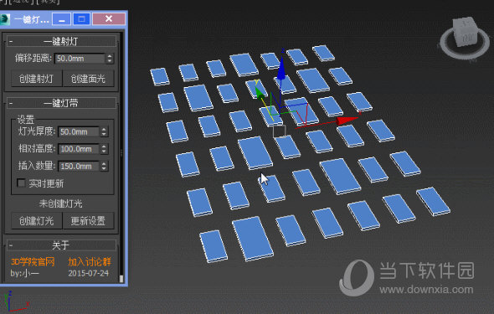Screen dimensions: 494x314
Task: Enable the 实时更新 checkbox
Action: (21, 183)
